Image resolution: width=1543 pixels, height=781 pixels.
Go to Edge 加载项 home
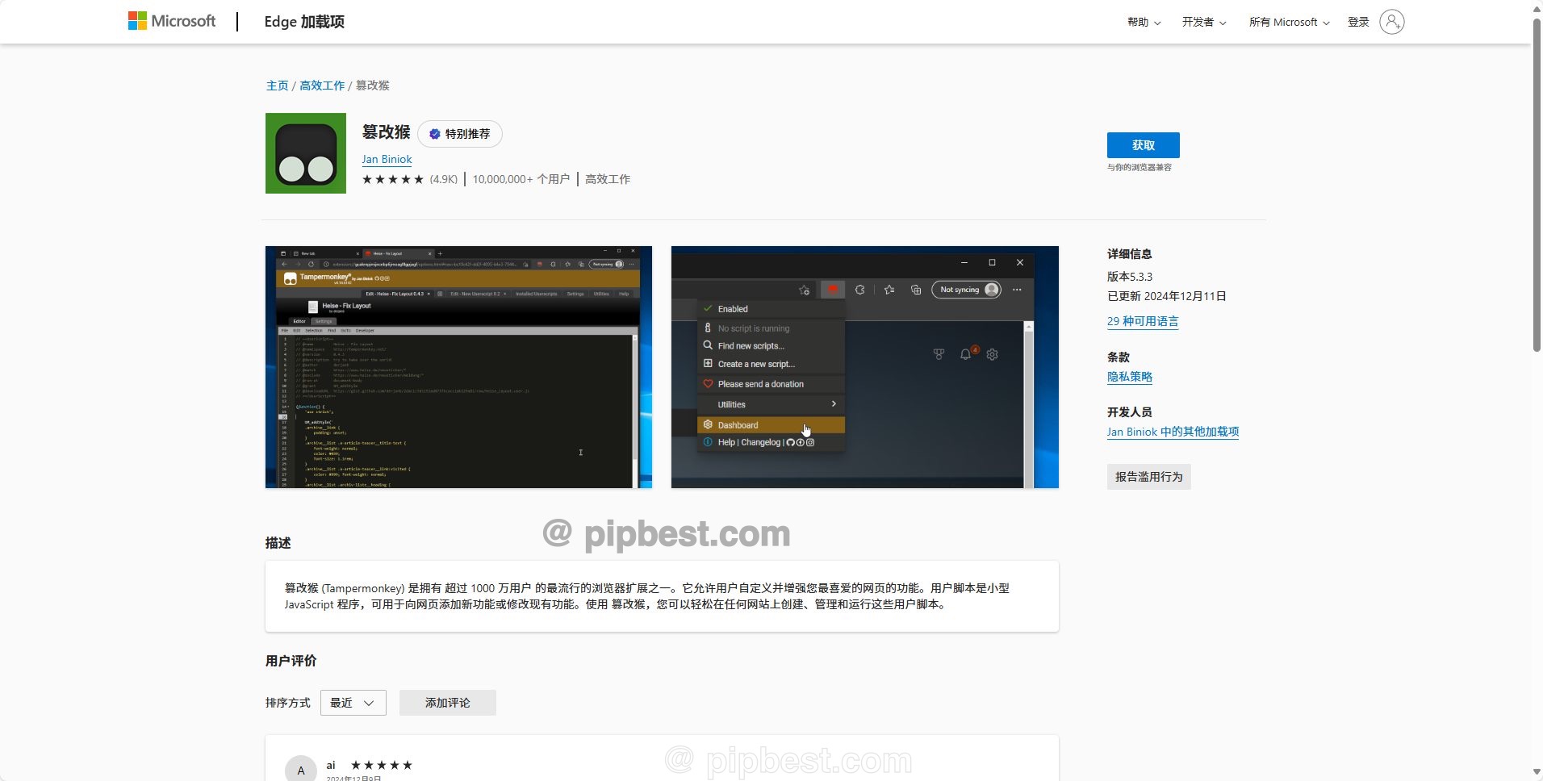[x=304, y=22]
